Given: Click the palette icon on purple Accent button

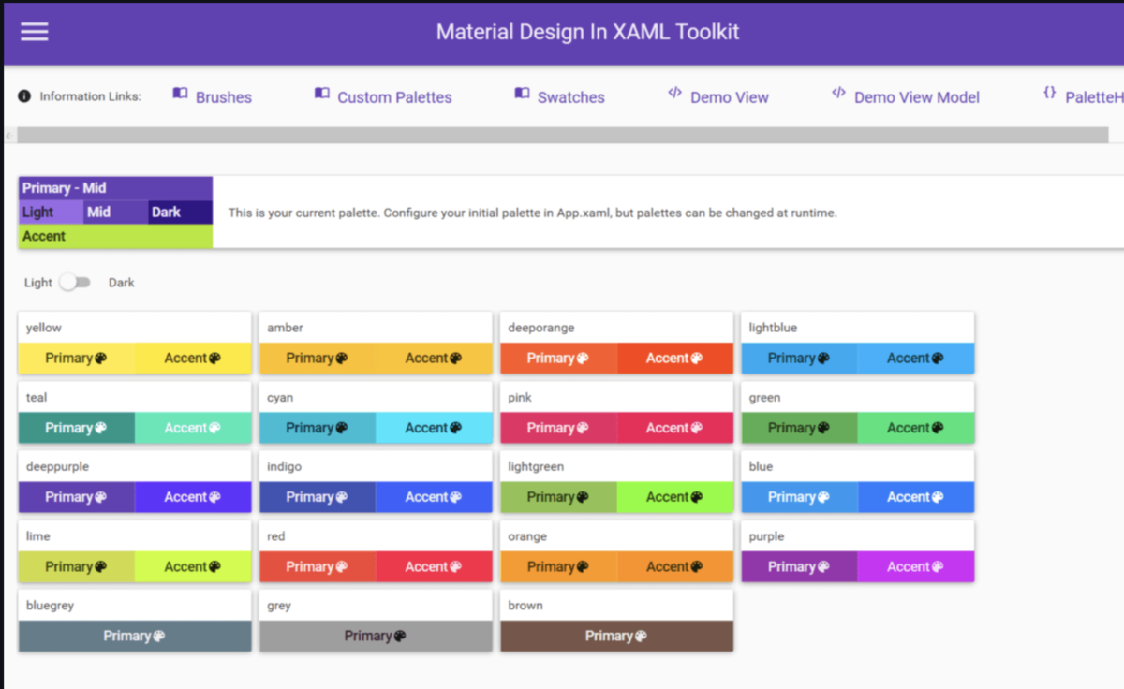Looking at the screenshot, I should pos(939,566).
